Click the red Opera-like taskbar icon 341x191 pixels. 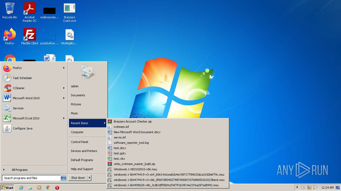pyautogui.click(x=57, y=188)
